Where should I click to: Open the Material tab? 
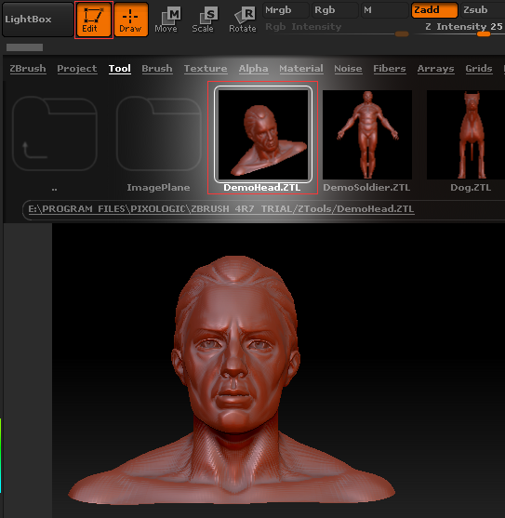(x=301, y=69)
